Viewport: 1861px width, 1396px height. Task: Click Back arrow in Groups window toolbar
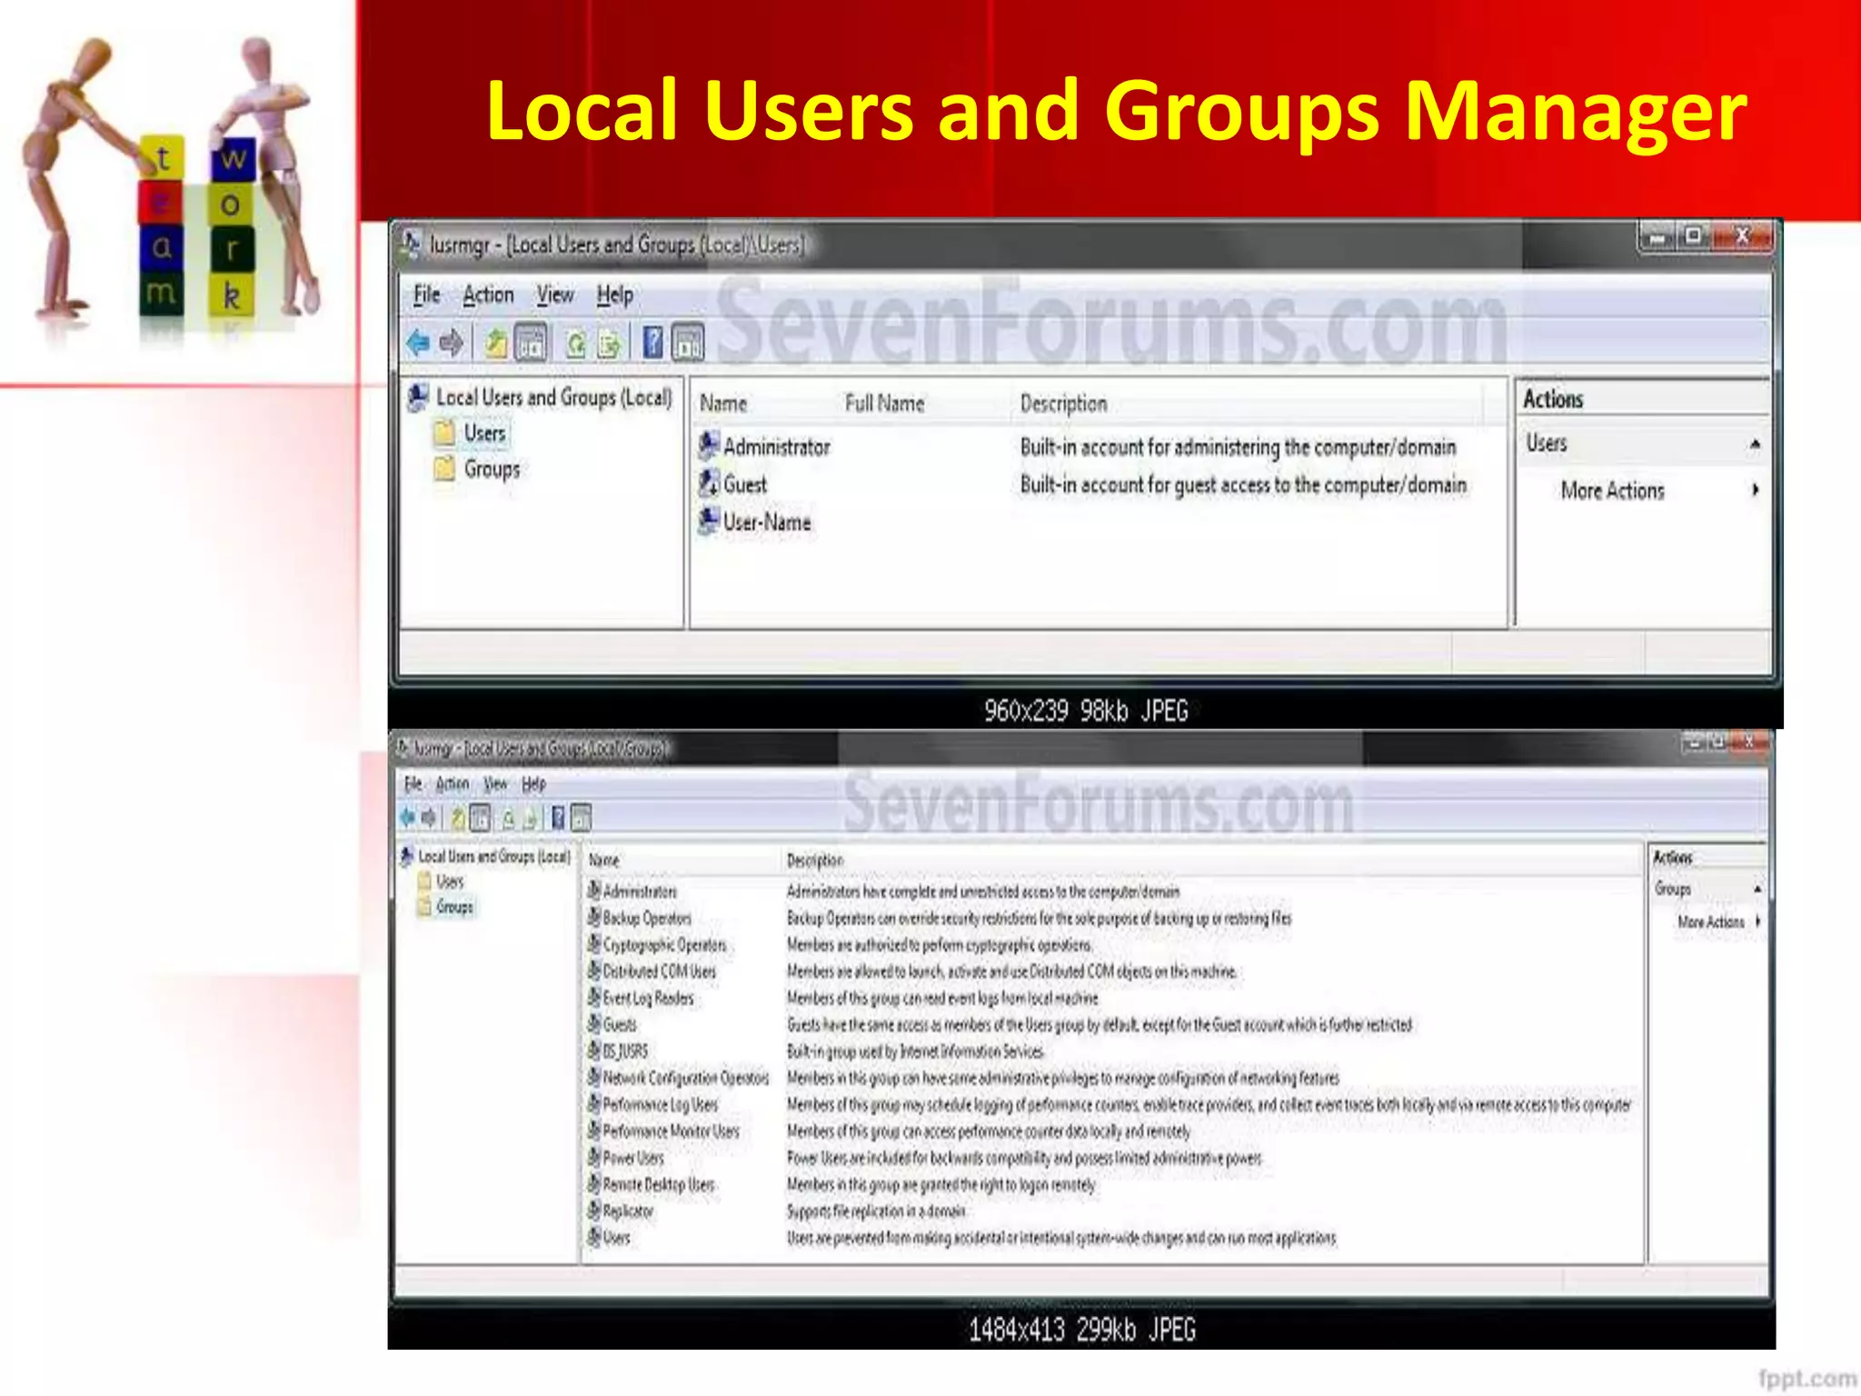pos(408,817)
